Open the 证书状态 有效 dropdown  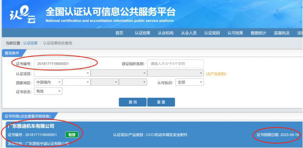point(48,91)
